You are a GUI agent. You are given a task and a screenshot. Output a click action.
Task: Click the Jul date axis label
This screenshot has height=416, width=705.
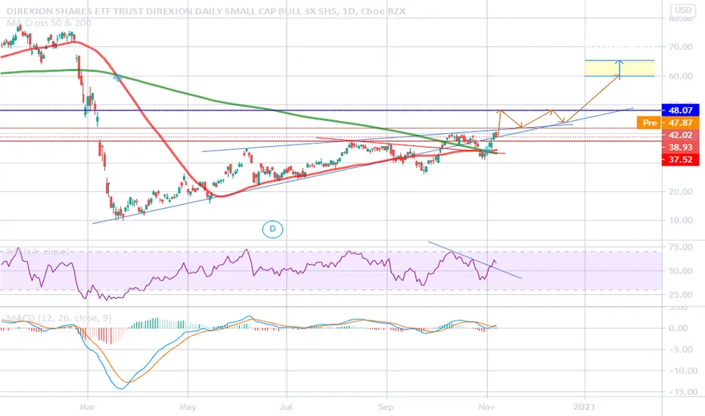pos(286,407)
